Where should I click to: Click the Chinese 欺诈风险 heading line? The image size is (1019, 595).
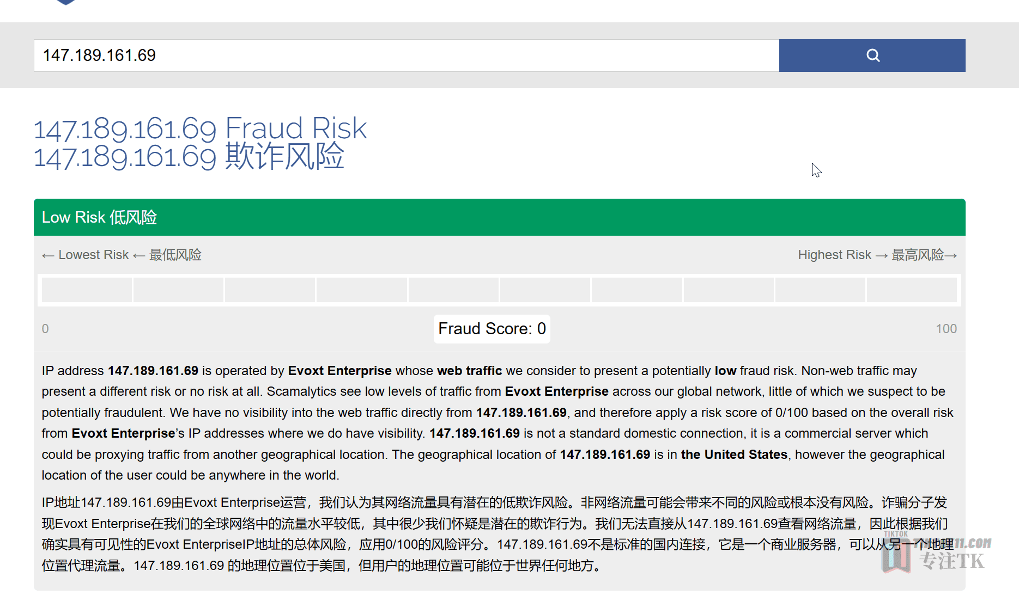189,157
